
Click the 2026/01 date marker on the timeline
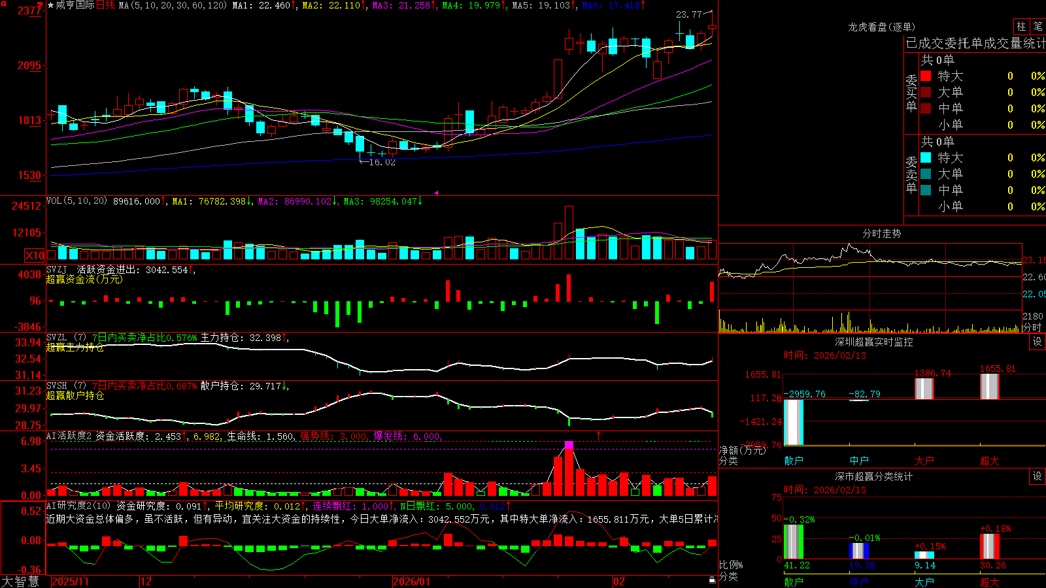coord(412,581)
